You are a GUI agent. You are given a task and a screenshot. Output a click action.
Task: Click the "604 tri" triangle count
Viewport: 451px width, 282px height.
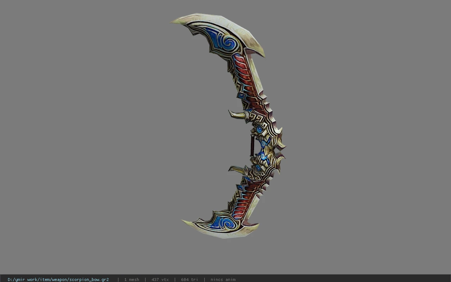(x=189, y=280)
